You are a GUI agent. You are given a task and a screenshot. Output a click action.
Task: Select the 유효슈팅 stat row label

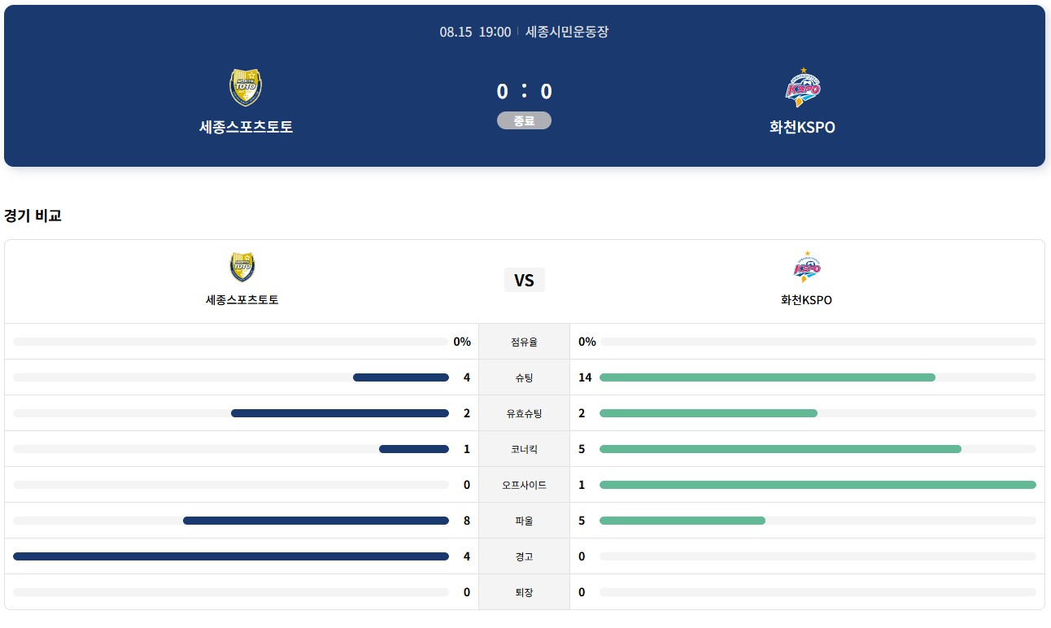point(524,413)
